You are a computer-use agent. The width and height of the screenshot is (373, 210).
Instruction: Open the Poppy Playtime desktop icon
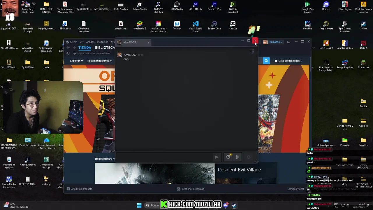pyautogui.click(x=345, y=64)
